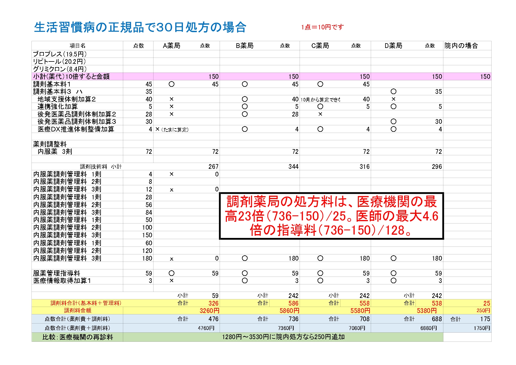Screen dimensions: 516x365
Task: Click the 250円 amount in the 院内 column
Action: click(x=483, y=311)
